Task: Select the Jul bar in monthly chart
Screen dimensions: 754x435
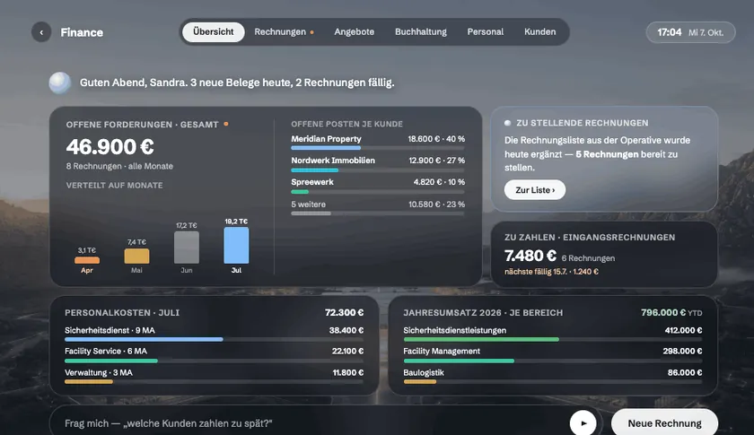Action: (x=236, y=245)
